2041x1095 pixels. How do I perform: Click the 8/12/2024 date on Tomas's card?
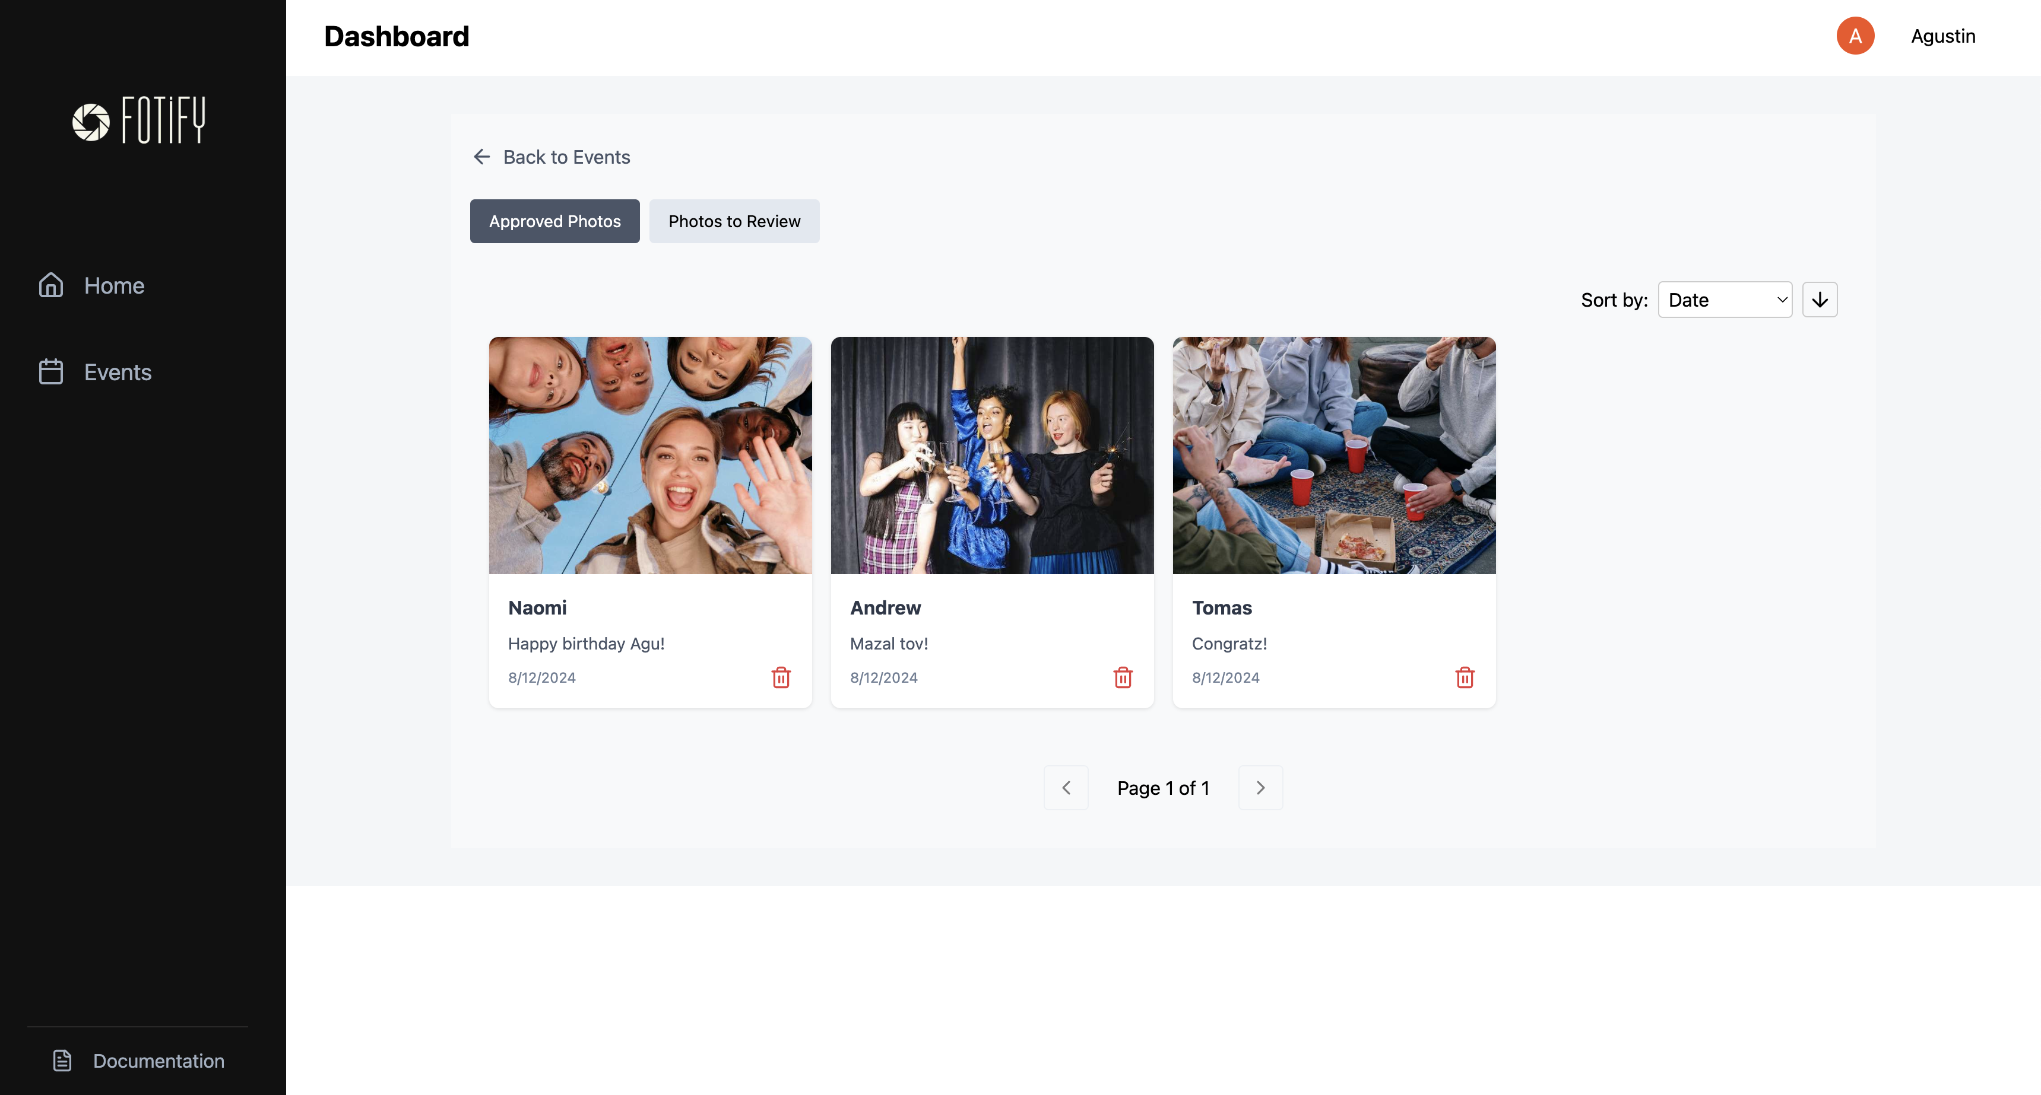click(1226, 677)
